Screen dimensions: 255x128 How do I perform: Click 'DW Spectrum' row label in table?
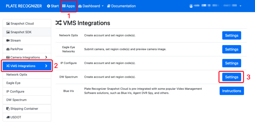[x=68, y=77]
